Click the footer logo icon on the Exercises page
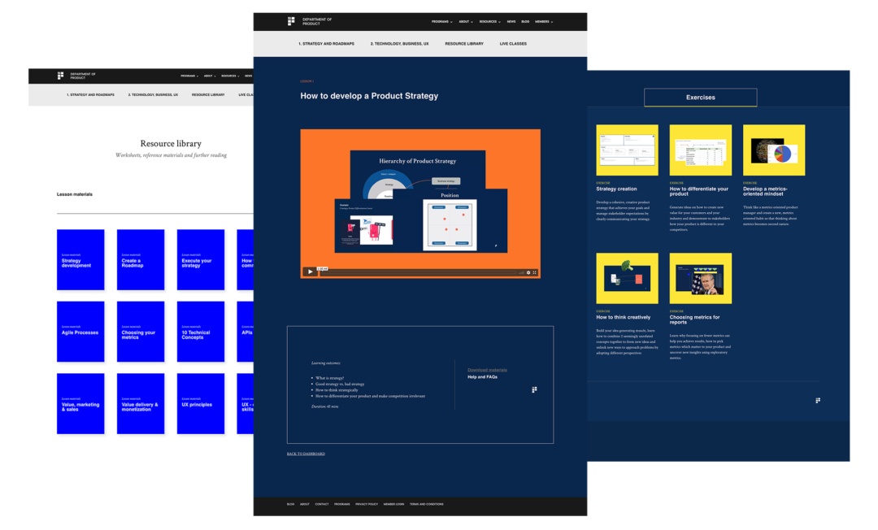This screenshot has width=878, height=530. click(817, 400)
